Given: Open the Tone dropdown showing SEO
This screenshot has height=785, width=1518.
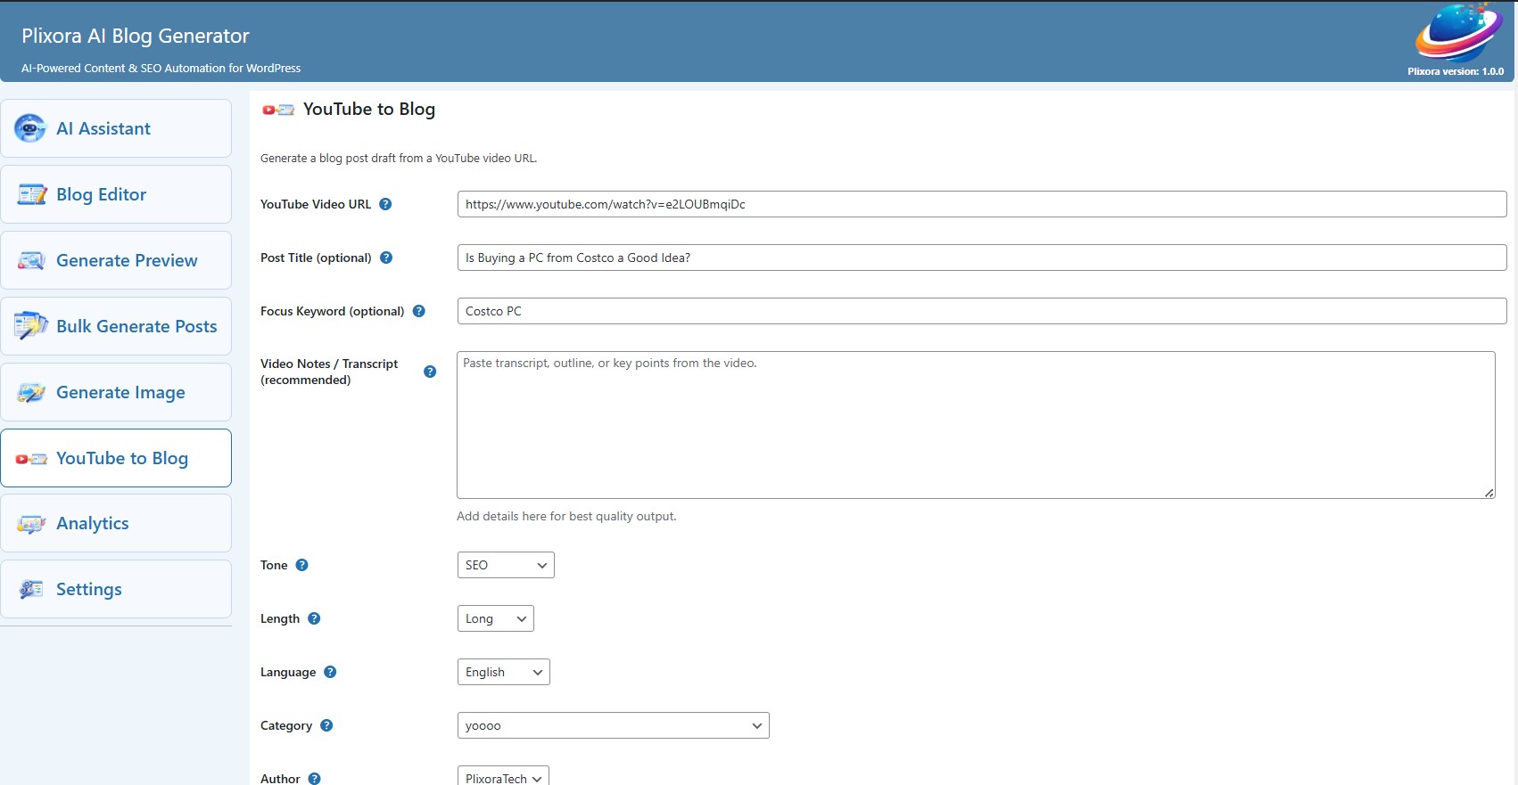Looking at the screenshot, I should pyautogui.click(x=505, y=565).
